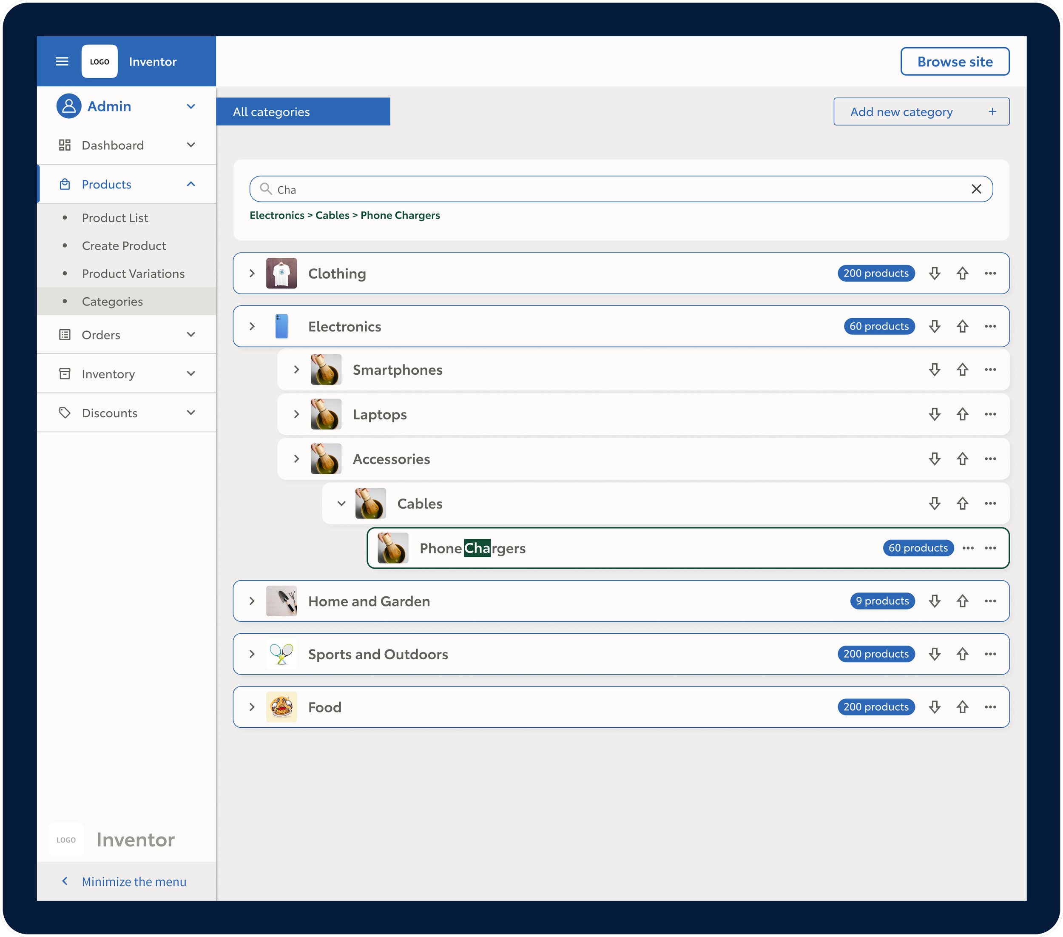
Task: Switch to the All categories tab
Action: (303, 112)
